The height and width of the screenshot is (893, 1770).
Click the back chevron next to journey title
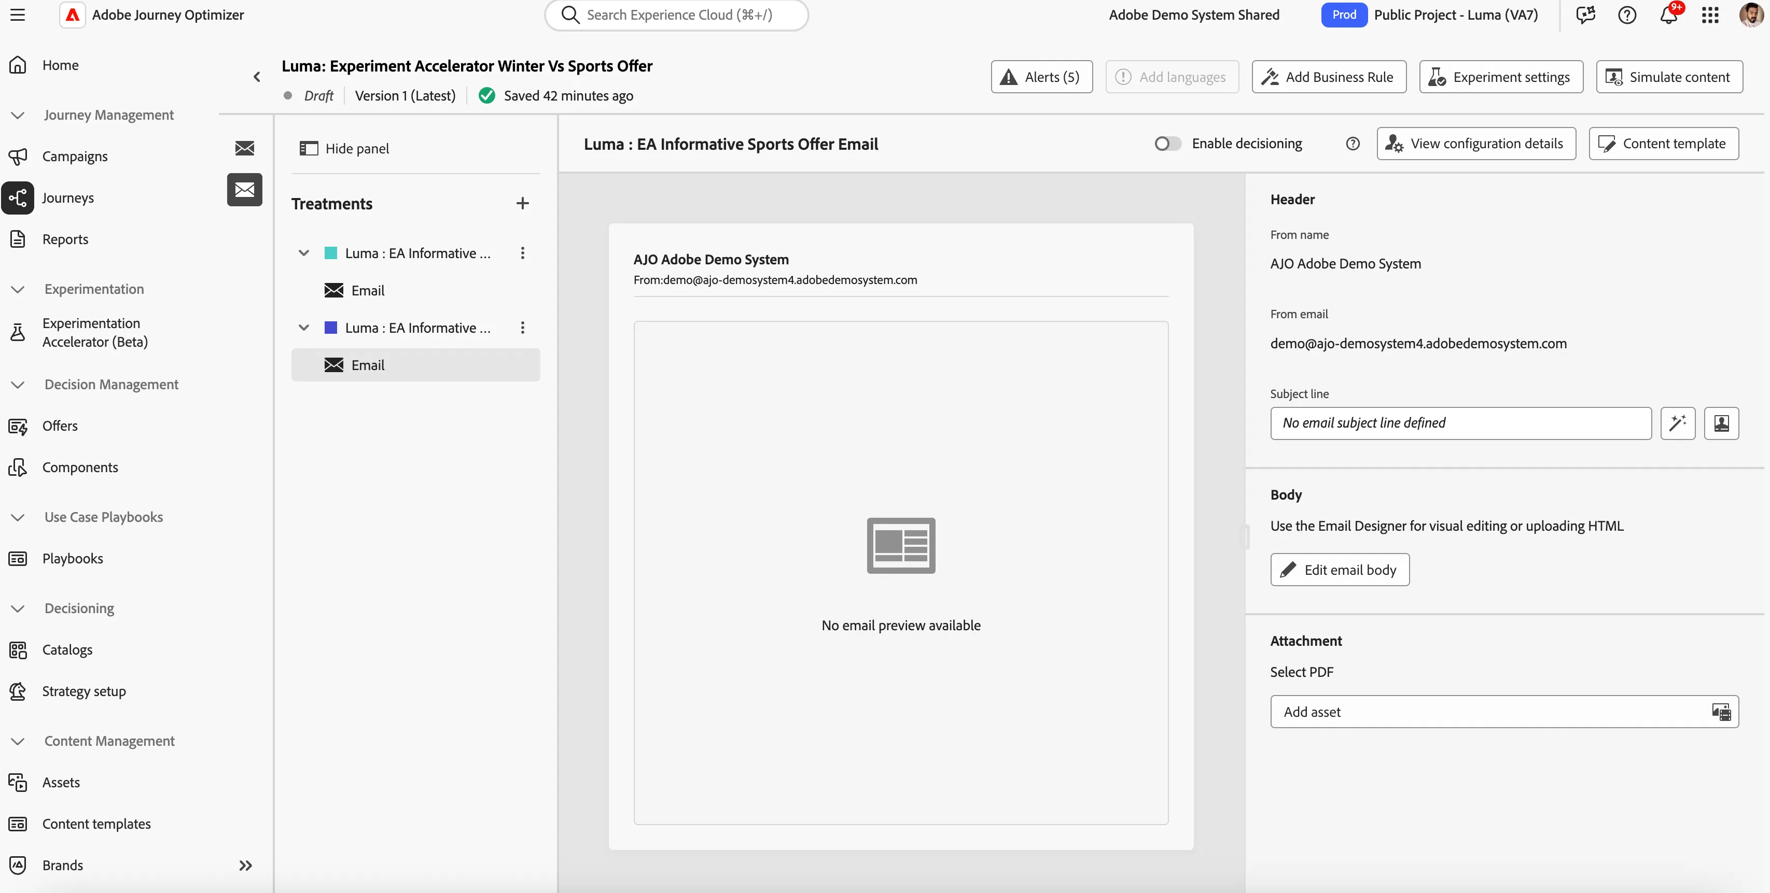[257, 76]
